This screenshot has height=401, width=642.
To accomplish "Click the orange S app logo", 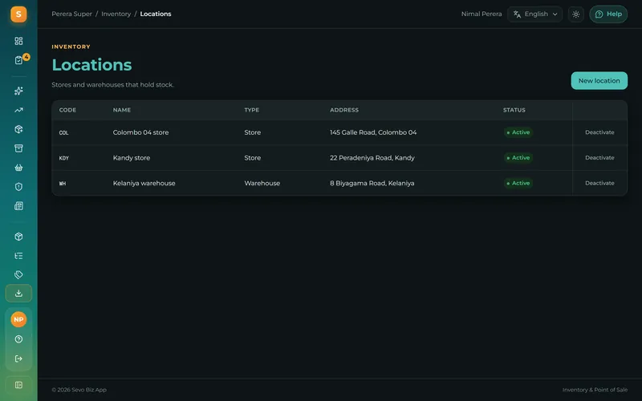I will (18, 14).
